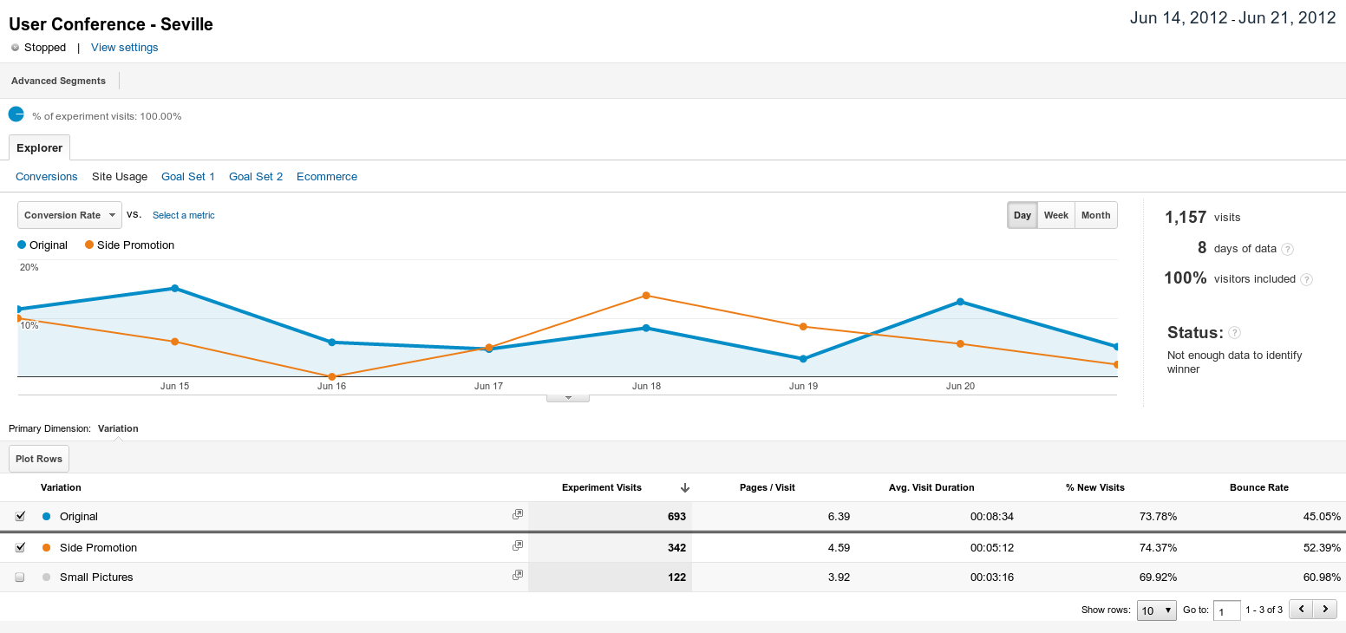Screen dimensions: 1346x633
Task: Click Jun 18 Side Promotion data point
Action: [x=646, y=296]
